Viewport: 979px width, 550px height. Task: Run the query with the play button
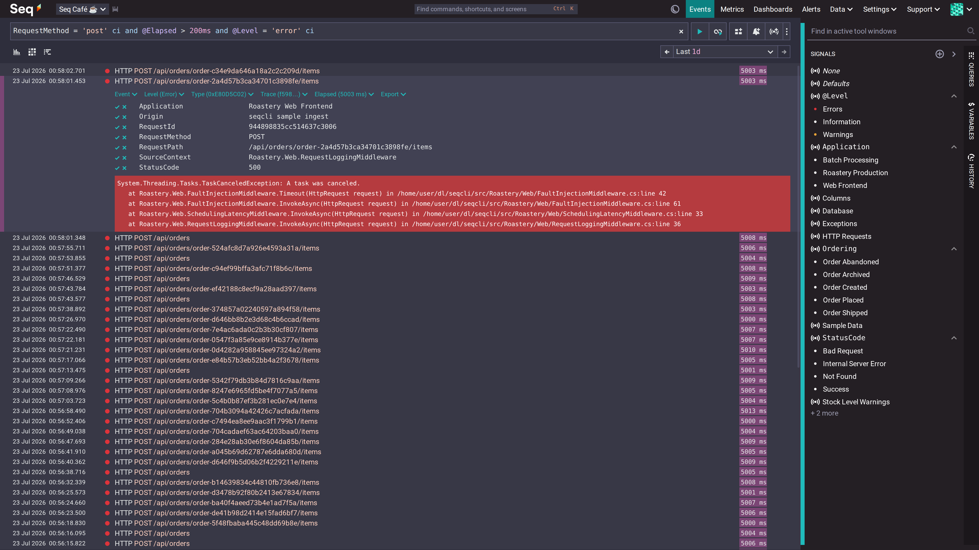pyautogui.click(x=700, y=32)
